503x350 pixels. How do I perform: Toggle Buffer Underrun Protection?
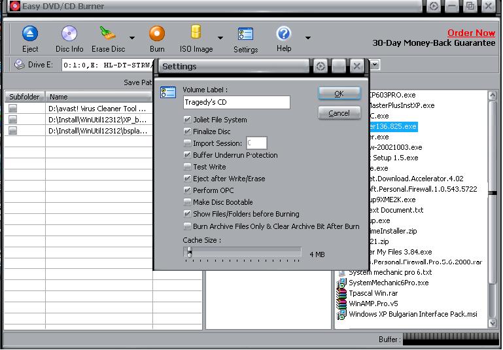click(187, 154)
